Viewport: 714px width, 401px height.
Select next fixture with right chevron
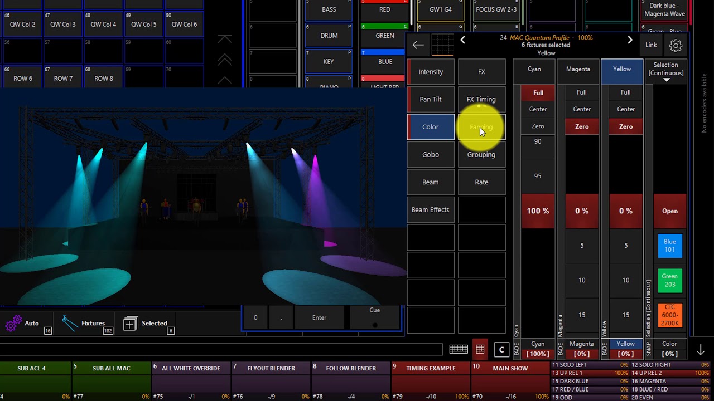[630, 40]
